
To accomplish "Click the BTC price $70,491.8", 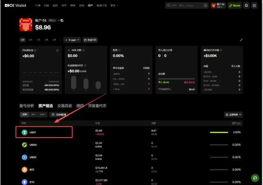I will tap(101, 168).
